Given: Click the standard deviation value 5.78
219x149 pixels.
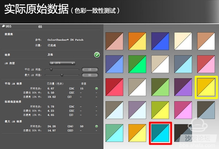Looking at the screenshot, I should (x=51, y=107).
